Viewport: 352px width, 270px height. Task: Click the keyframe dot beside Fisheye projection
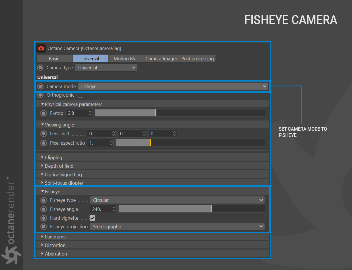pyautogui.click(x=44, y=227)
